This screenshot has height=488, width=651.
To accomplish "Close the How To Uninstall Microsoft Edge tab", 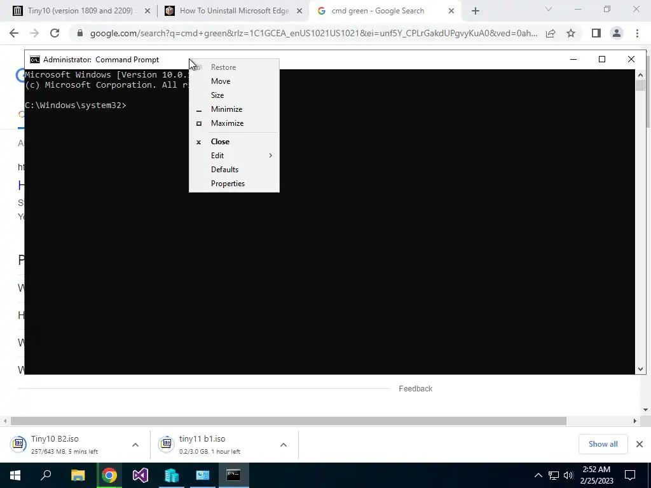I will [x=299, y=11].
